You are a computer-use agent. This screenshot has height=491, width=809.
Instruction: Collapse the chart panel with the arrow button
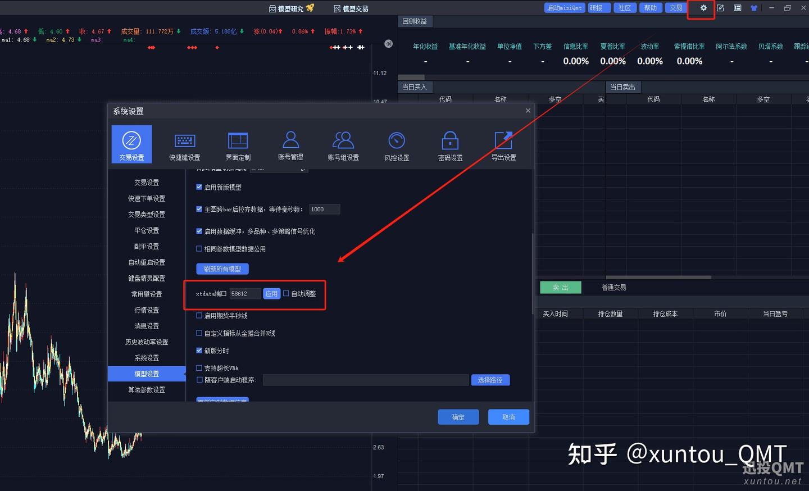[388, 43]
